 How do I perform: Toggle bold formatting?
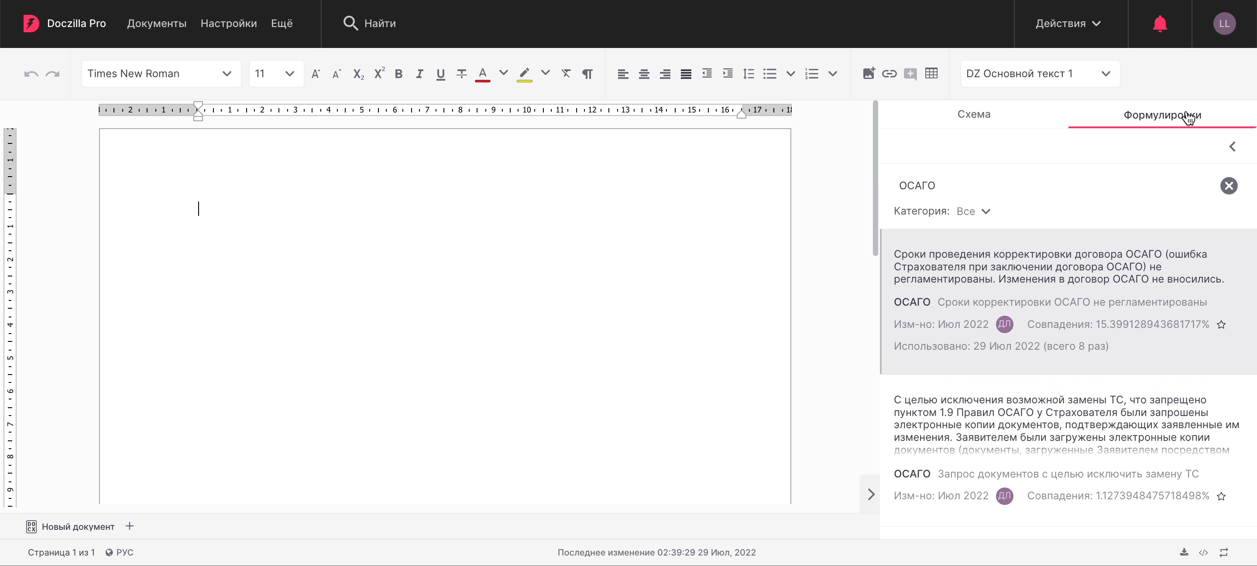[398, 74]
